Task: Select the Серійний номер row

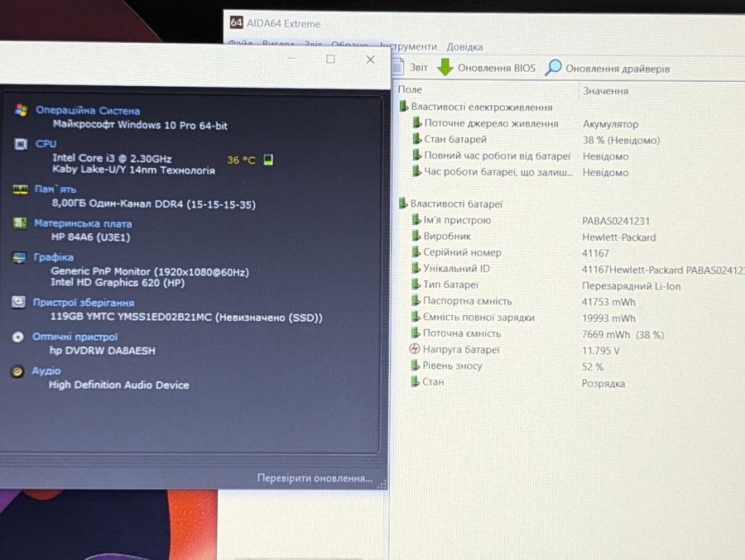Action: 510,252
